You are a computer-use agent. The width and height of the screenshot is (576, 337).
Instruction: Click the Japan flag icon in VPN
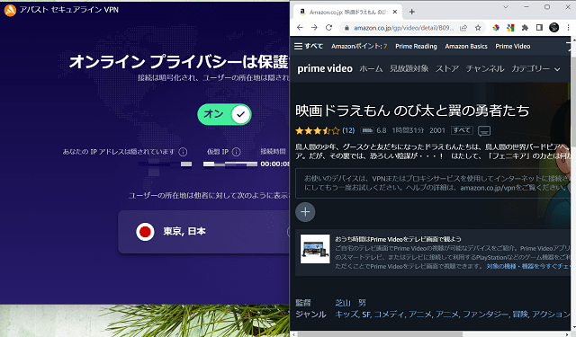point(145,232)
